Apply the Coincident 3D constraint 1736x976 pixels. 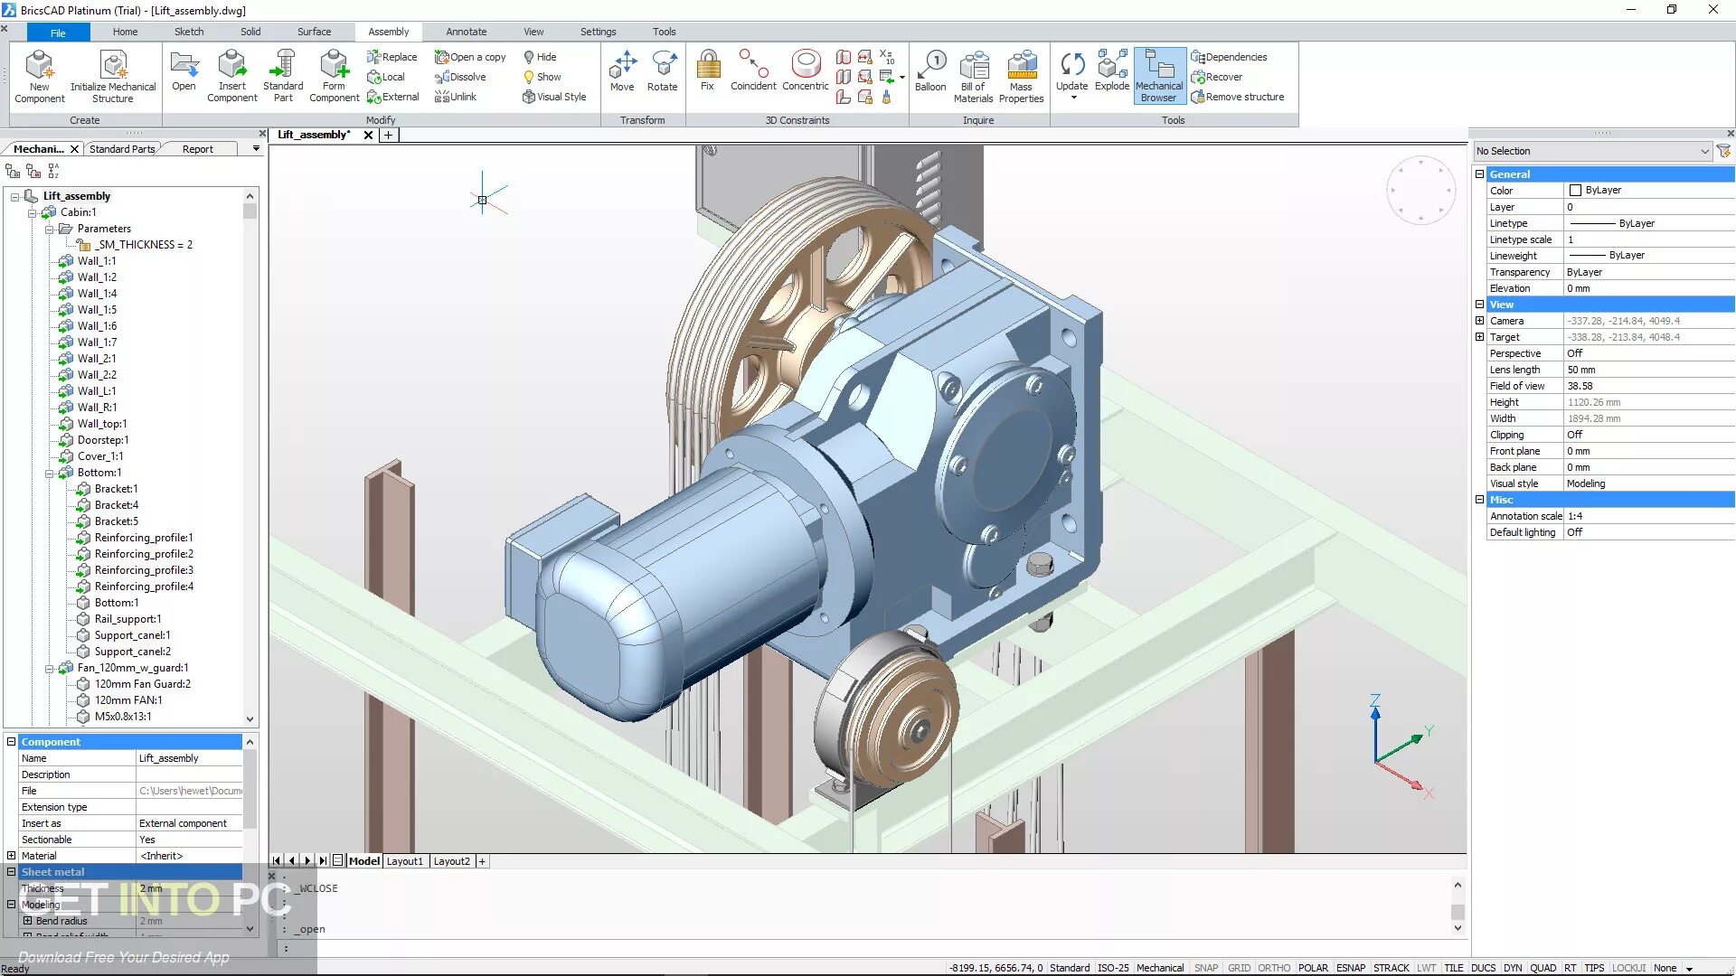[753, 72]
